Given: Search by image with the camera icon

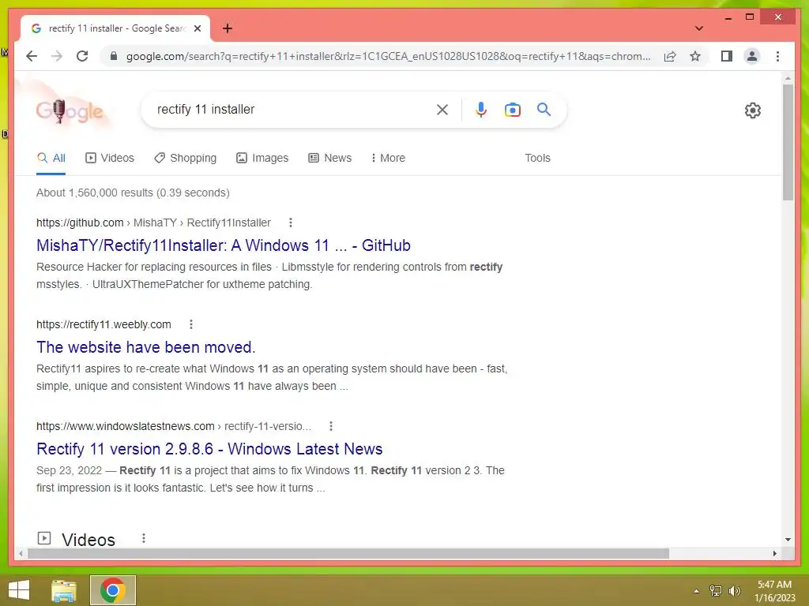Looking at the screenshot, I should coord(512,109).
